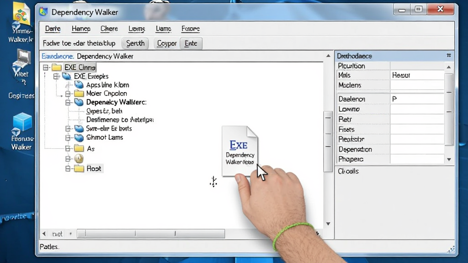Click the EXE Exeopks module icon

click(67, 76)
